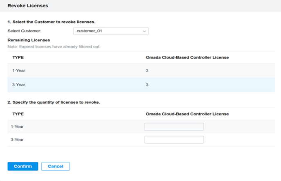
Task: Cancel the revoke licenses dialog
Action: pos(55,166)
